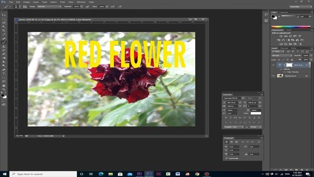The width and height of the screenshot is (314, 177).
Task: Hide the Background layer
Action: [x=273, y=76]
